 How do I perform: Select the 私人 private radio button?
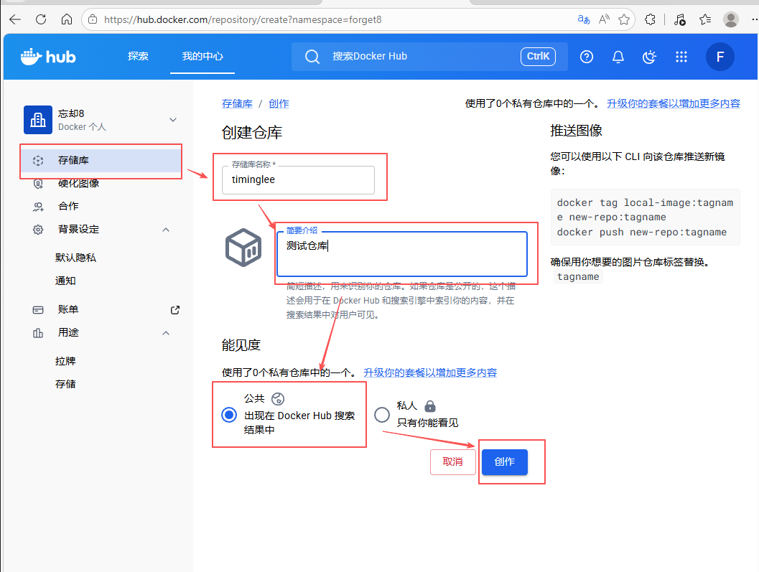point(382,415)
